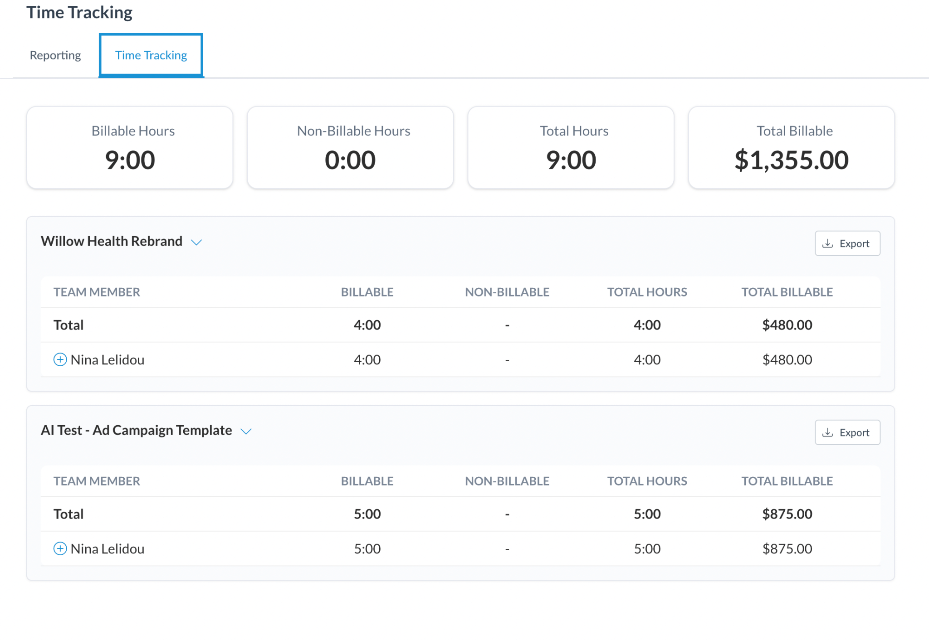Click the plus icon next to Nina Lelidou in Willow Health Rebrand

click(x=60, y=359)
